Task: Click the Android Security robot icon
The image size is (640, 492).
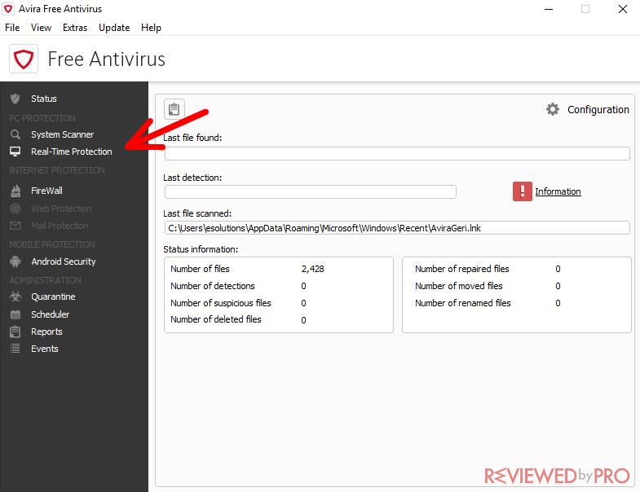Action: (x=15, y=261)
